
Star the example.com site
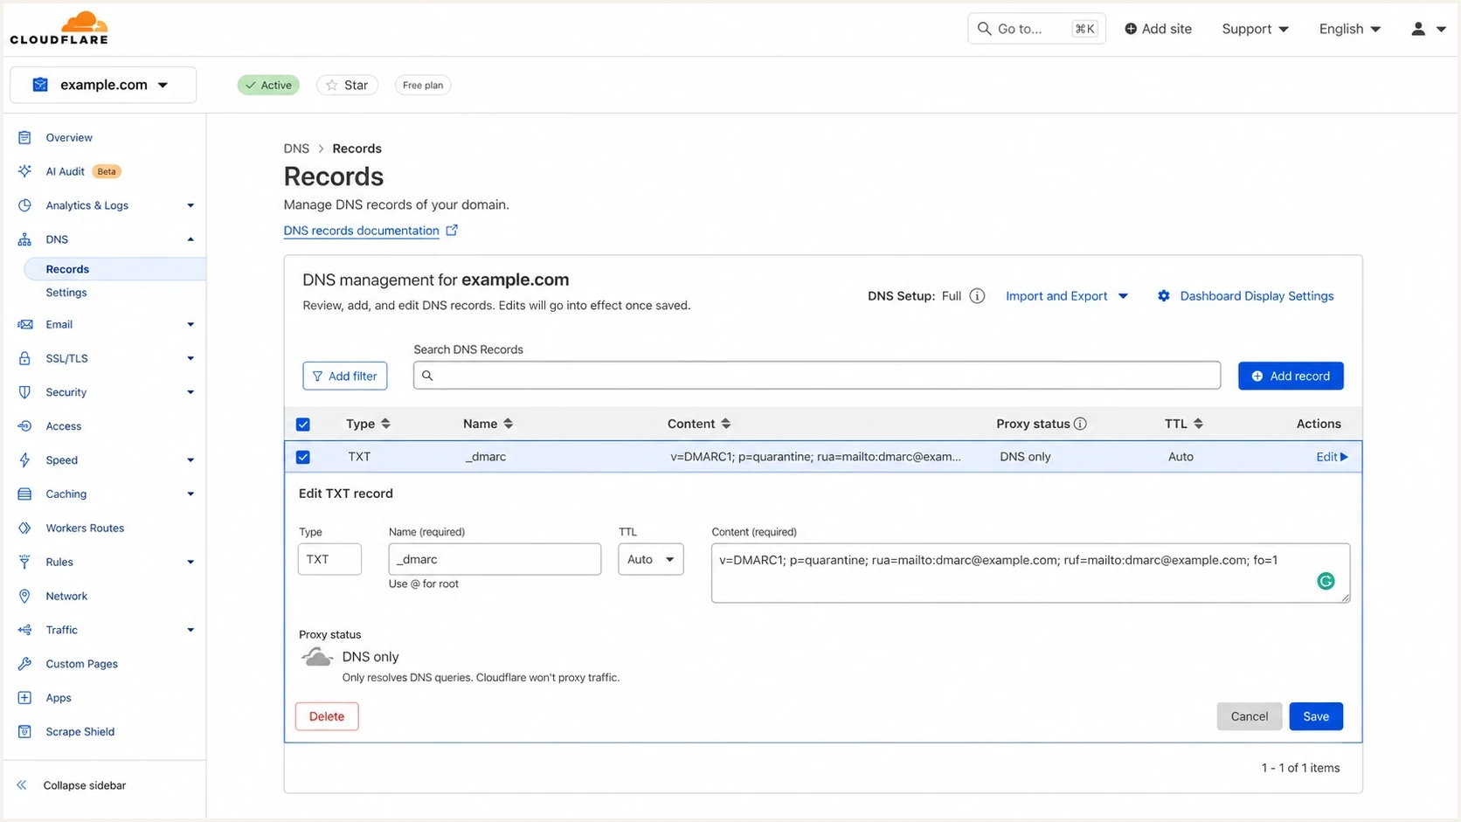[347, 85]
